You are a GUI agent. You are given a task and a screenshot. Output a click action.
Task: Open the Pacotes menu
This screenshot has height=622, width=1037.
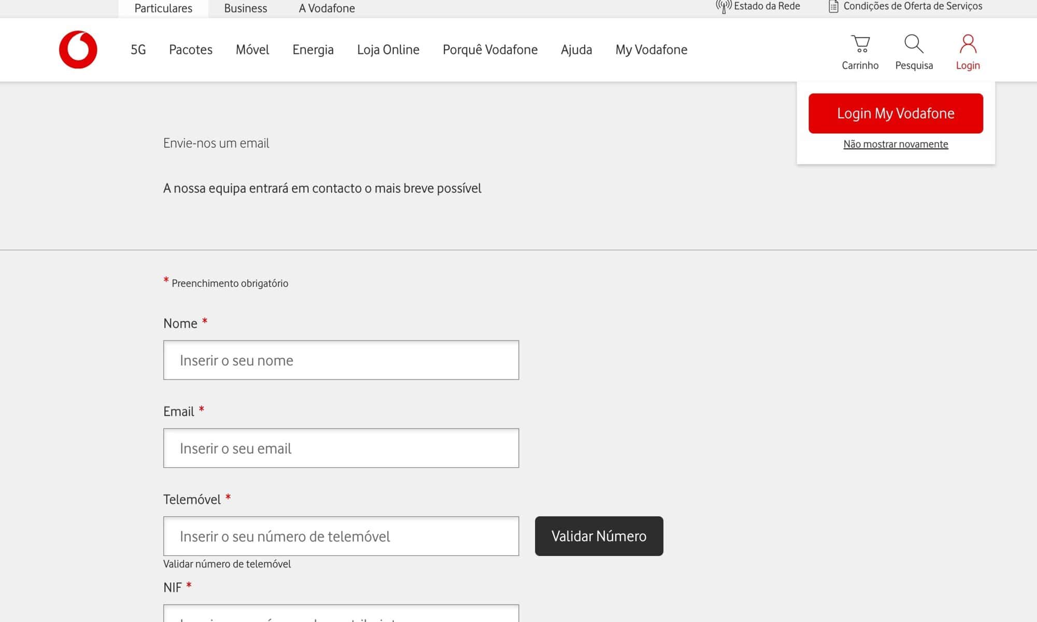191,50
